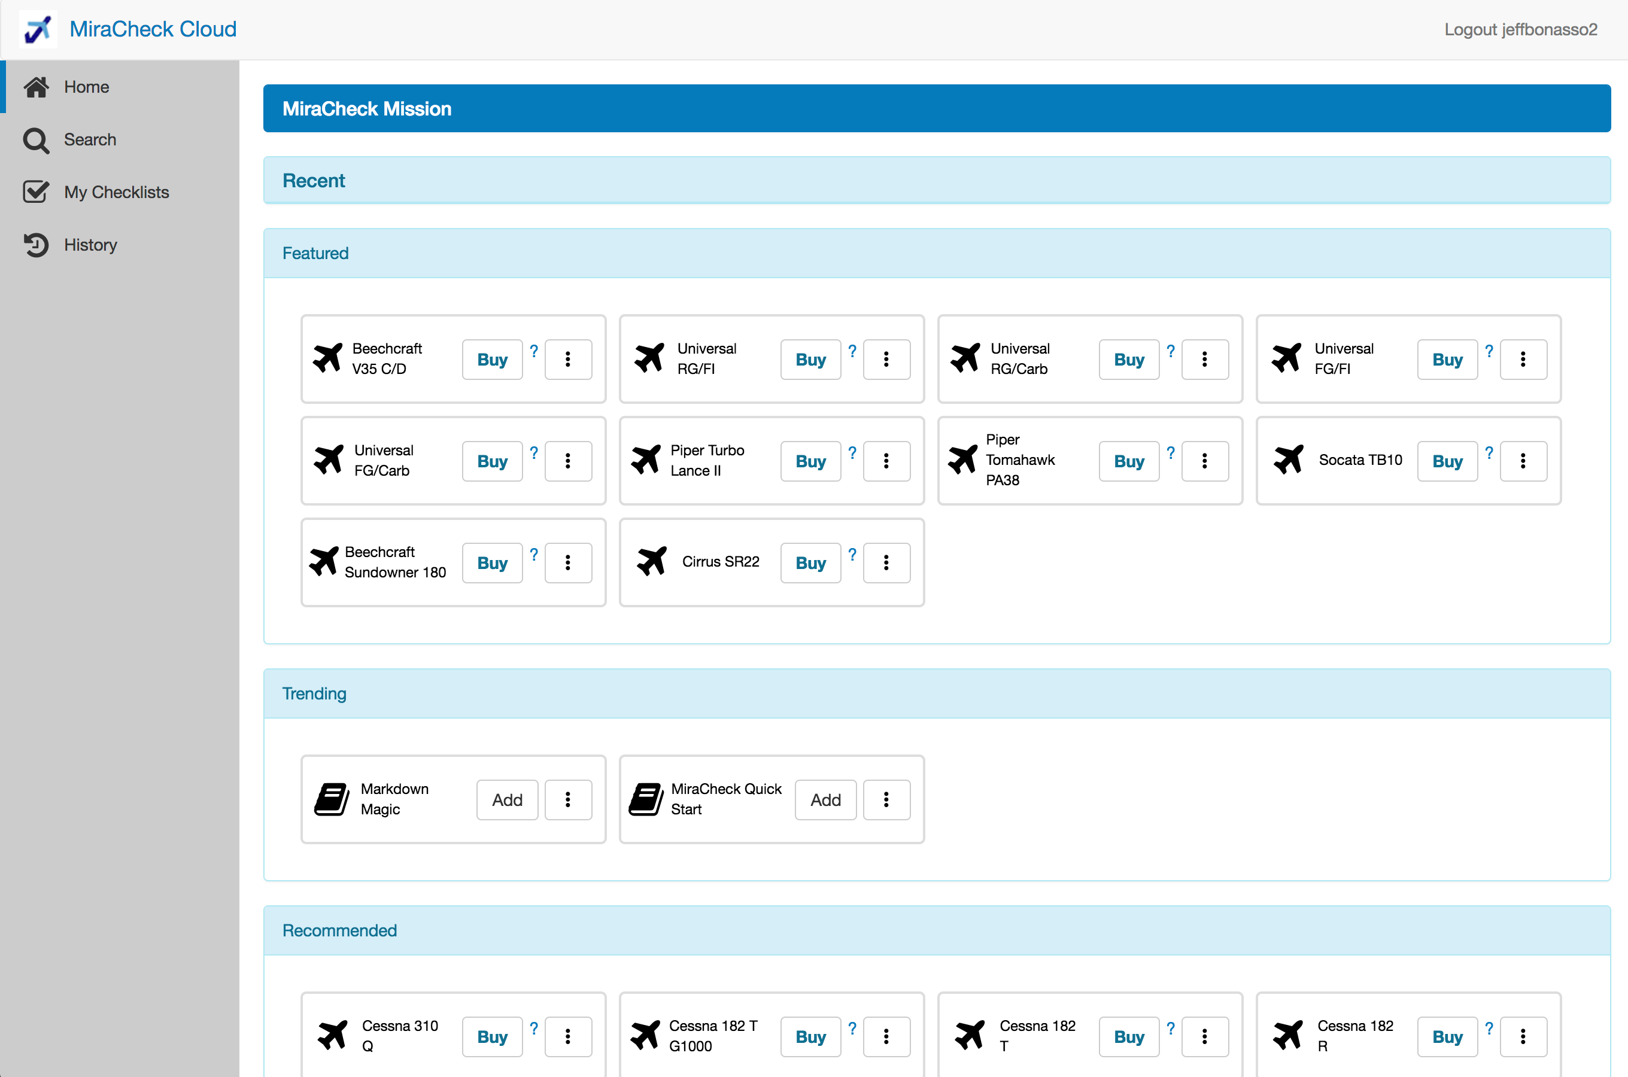Collapse the Featured section header
This screenshot has width=1628, height=1077.
click(x=937, y=254)
